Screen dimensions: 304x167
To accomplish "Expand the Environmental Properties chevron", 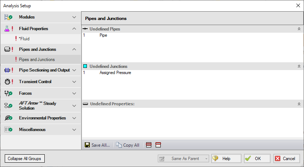I will (x=74, y=118).
